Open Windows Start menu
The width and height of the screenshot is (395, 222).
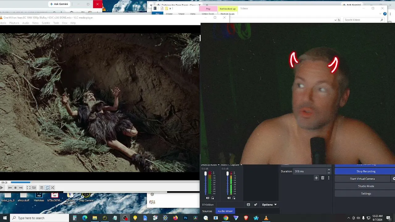[5, 218]
